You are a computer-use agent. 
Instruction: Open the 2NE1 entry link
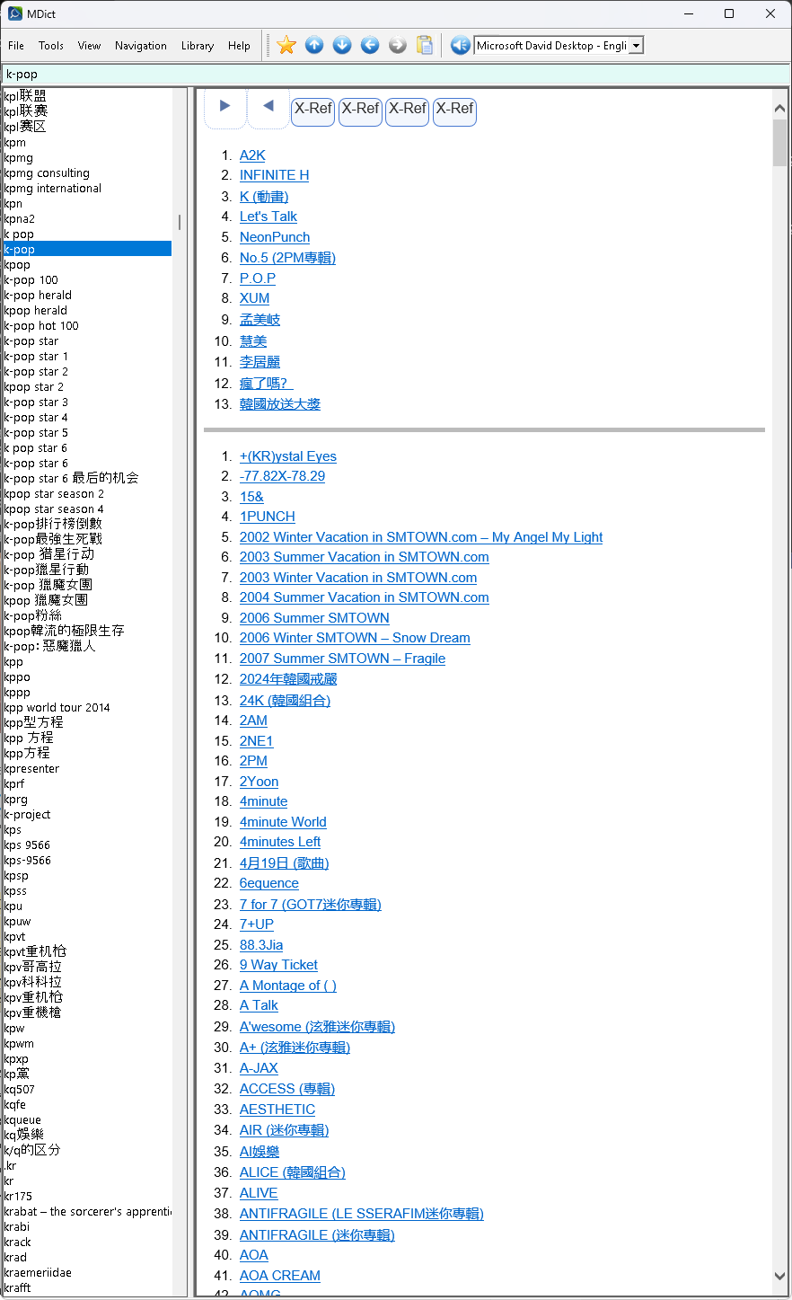click(256, 741)
